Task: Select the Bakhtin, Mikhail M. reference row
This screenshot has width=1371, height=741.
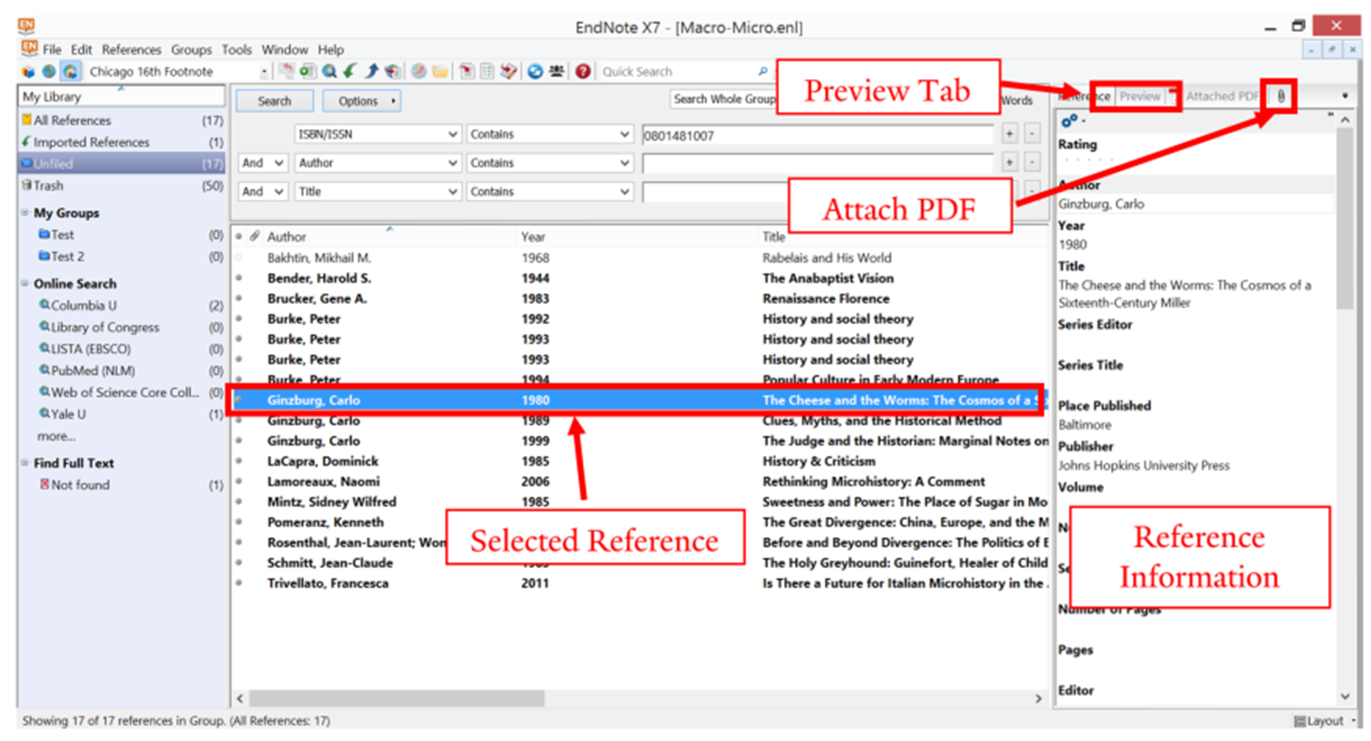Action: [640, 257]
